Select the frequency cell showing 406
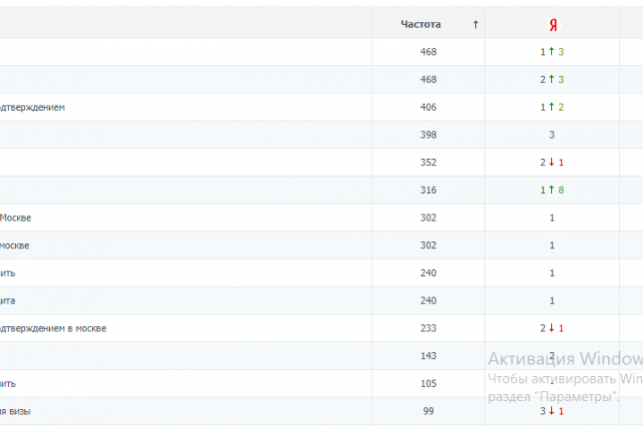Screen dimensions: 643x427 [428, 107]
